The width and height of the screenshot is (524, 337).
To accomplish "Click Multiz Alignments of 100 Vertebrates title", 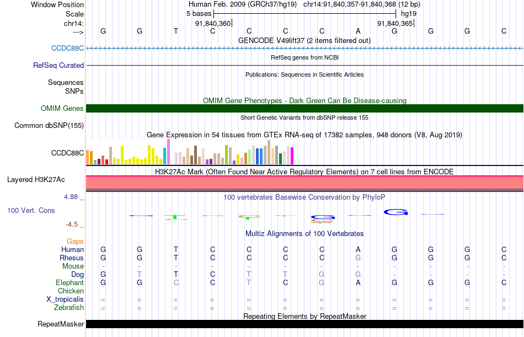I will pyautogui.click(x=304, y=233).
